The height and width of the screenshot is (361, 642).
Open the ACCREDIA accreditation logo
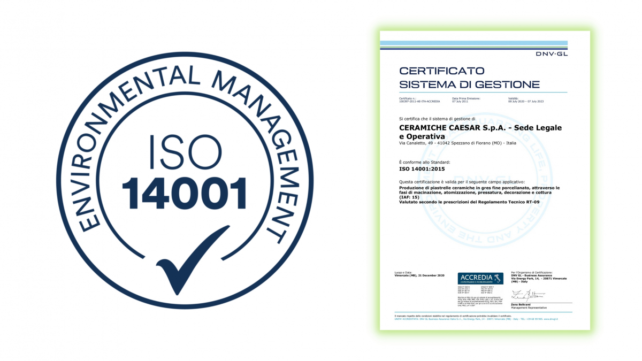(x=480, y=278)
